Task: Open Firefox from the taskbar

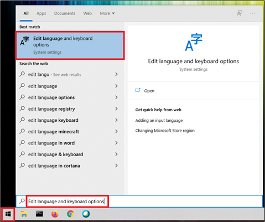Action: point(55,214)
